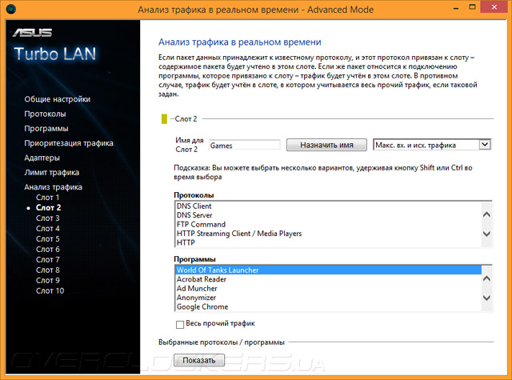Screen dimensions: 512x380
Task: Select HTTP Streaming Client / Media Players
Action: [328, 234]
